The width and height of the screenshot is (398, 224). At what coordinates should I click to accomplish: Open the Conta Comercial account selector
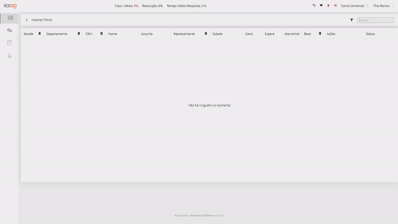pyautogui.click(x=355, y=5)
